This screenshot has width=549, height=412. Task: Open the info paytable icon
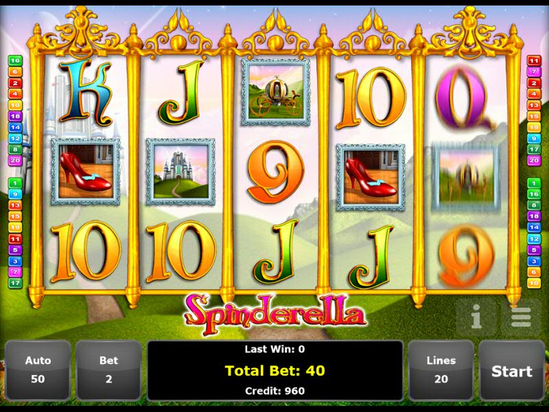[476, 317]
